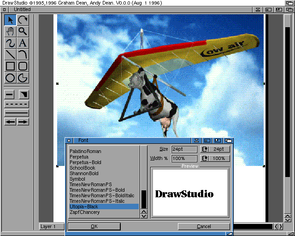Image resolution: width=295 pixels, height=236 pixels.
Task: Choose ZapfChancery font in the list
Action: (x=104, y=212)
